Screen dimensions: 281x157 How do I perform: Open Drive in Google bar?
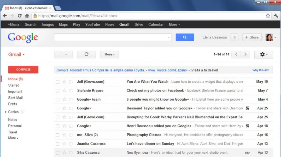click(x=139, y=25)
